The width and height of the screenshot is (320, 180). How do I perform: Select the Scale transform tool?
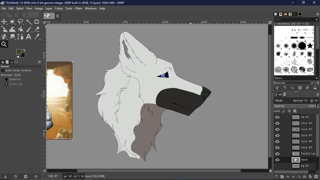4,29
